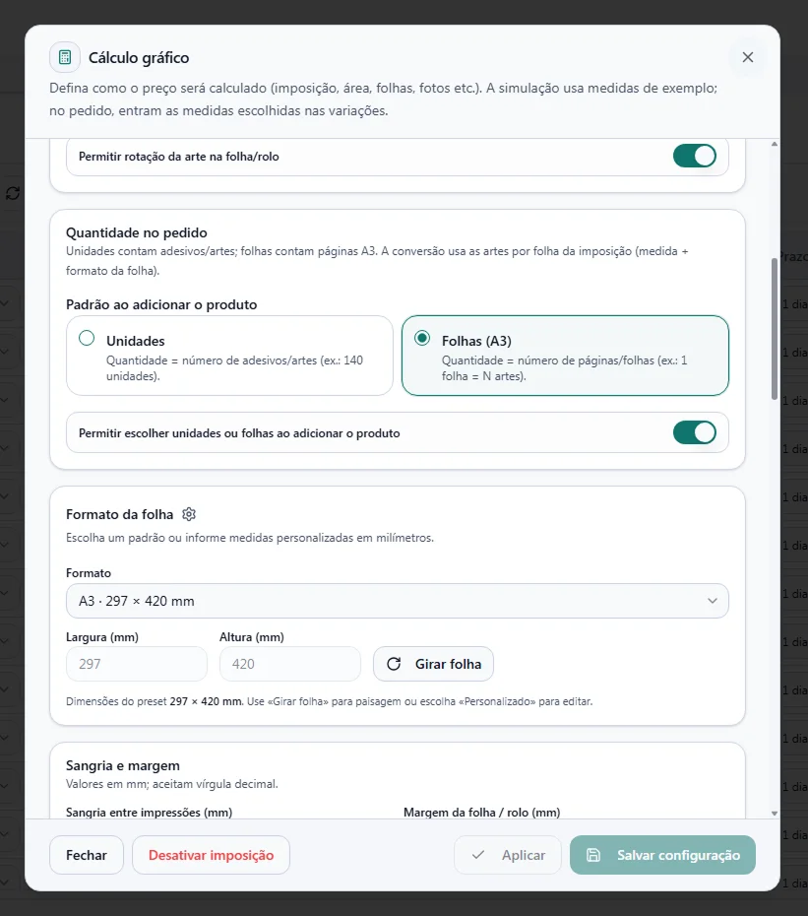Toggle Permitir rotação da arte na folha/rolo
This screenshot has width=808, height=916.
point(694,156)
